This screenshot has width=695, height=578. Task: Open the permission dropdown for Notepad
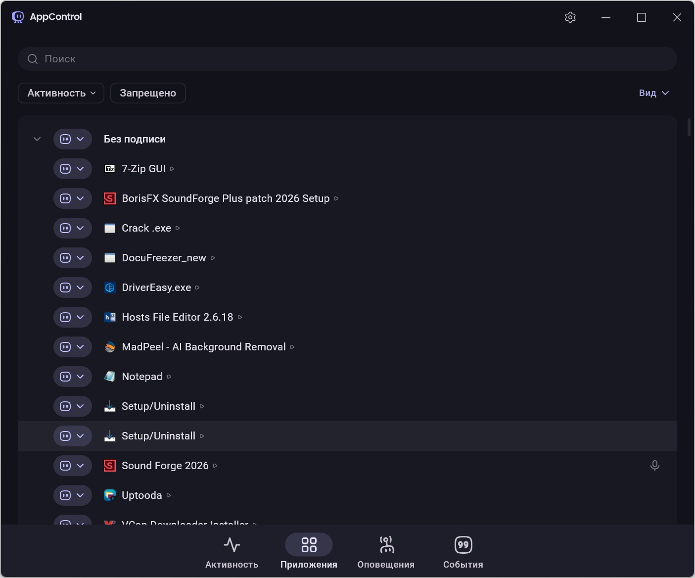(x=73, y=377)
